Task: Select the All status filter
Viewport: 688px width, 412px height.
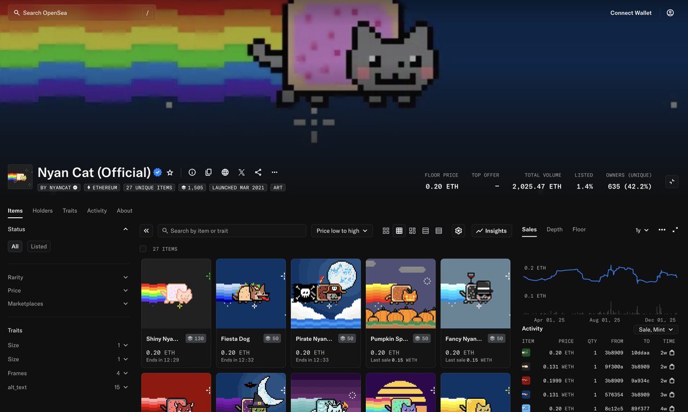Action: pyautogui.click(x=15, y=246)
